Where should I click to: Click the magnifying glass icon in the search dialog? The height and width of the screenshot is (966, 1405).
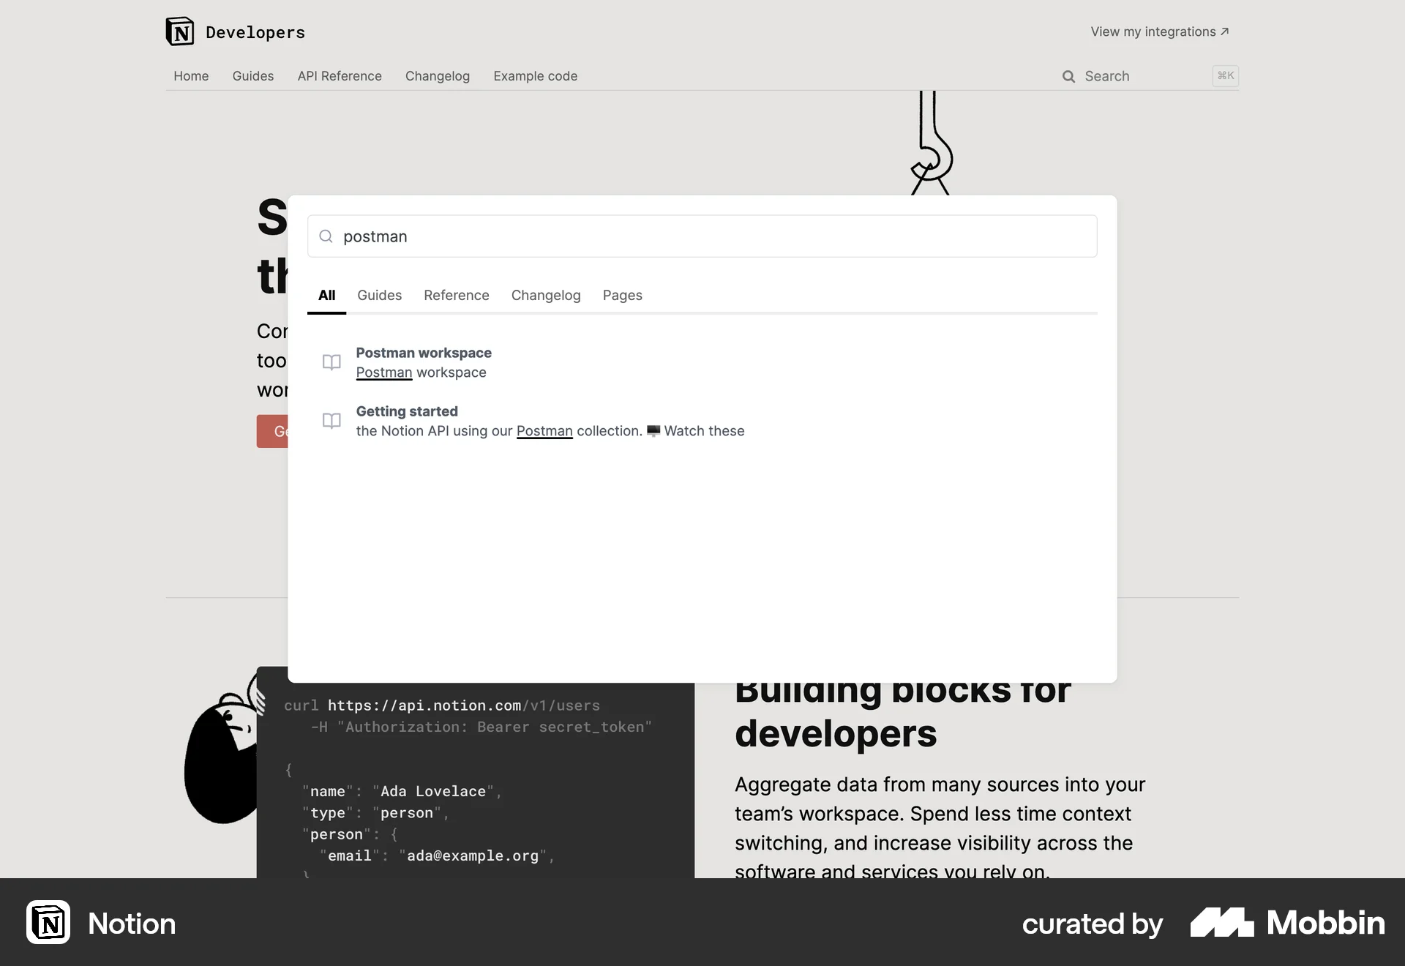pyautogui.click(x=326, y=236)
